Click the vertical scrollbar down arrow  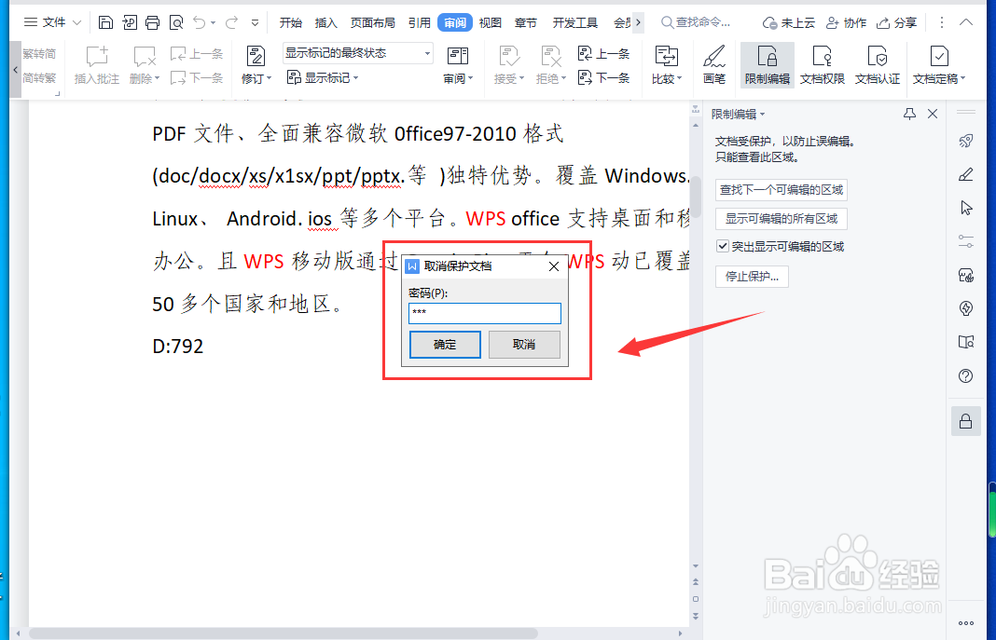pyautogui.click(x=696, y=565)
